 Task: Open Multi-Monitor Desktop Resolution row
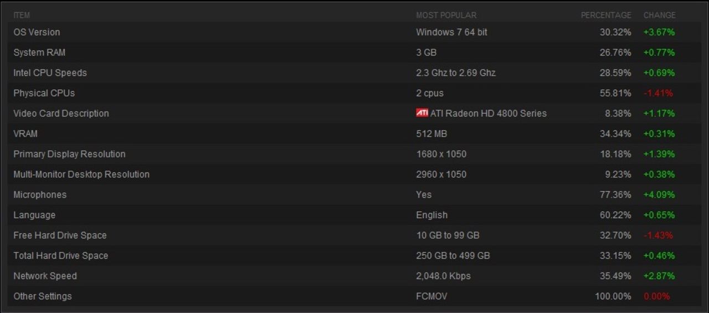[x=354, y=175]
